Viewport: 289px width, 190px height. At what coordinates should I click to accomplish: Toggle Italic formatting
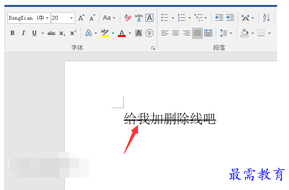(x=23, y=33)
